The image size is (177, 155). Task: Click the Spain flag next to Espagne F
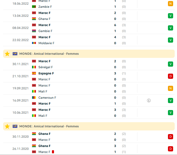point(34,73)
